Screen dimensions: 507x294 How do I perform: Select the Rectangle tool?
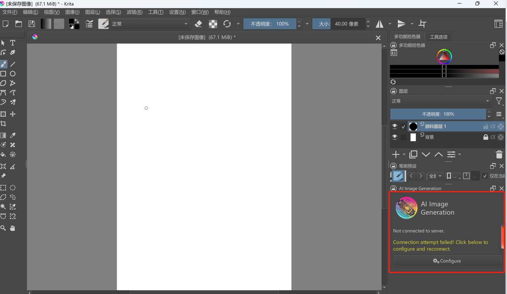[x=3, y=74]
